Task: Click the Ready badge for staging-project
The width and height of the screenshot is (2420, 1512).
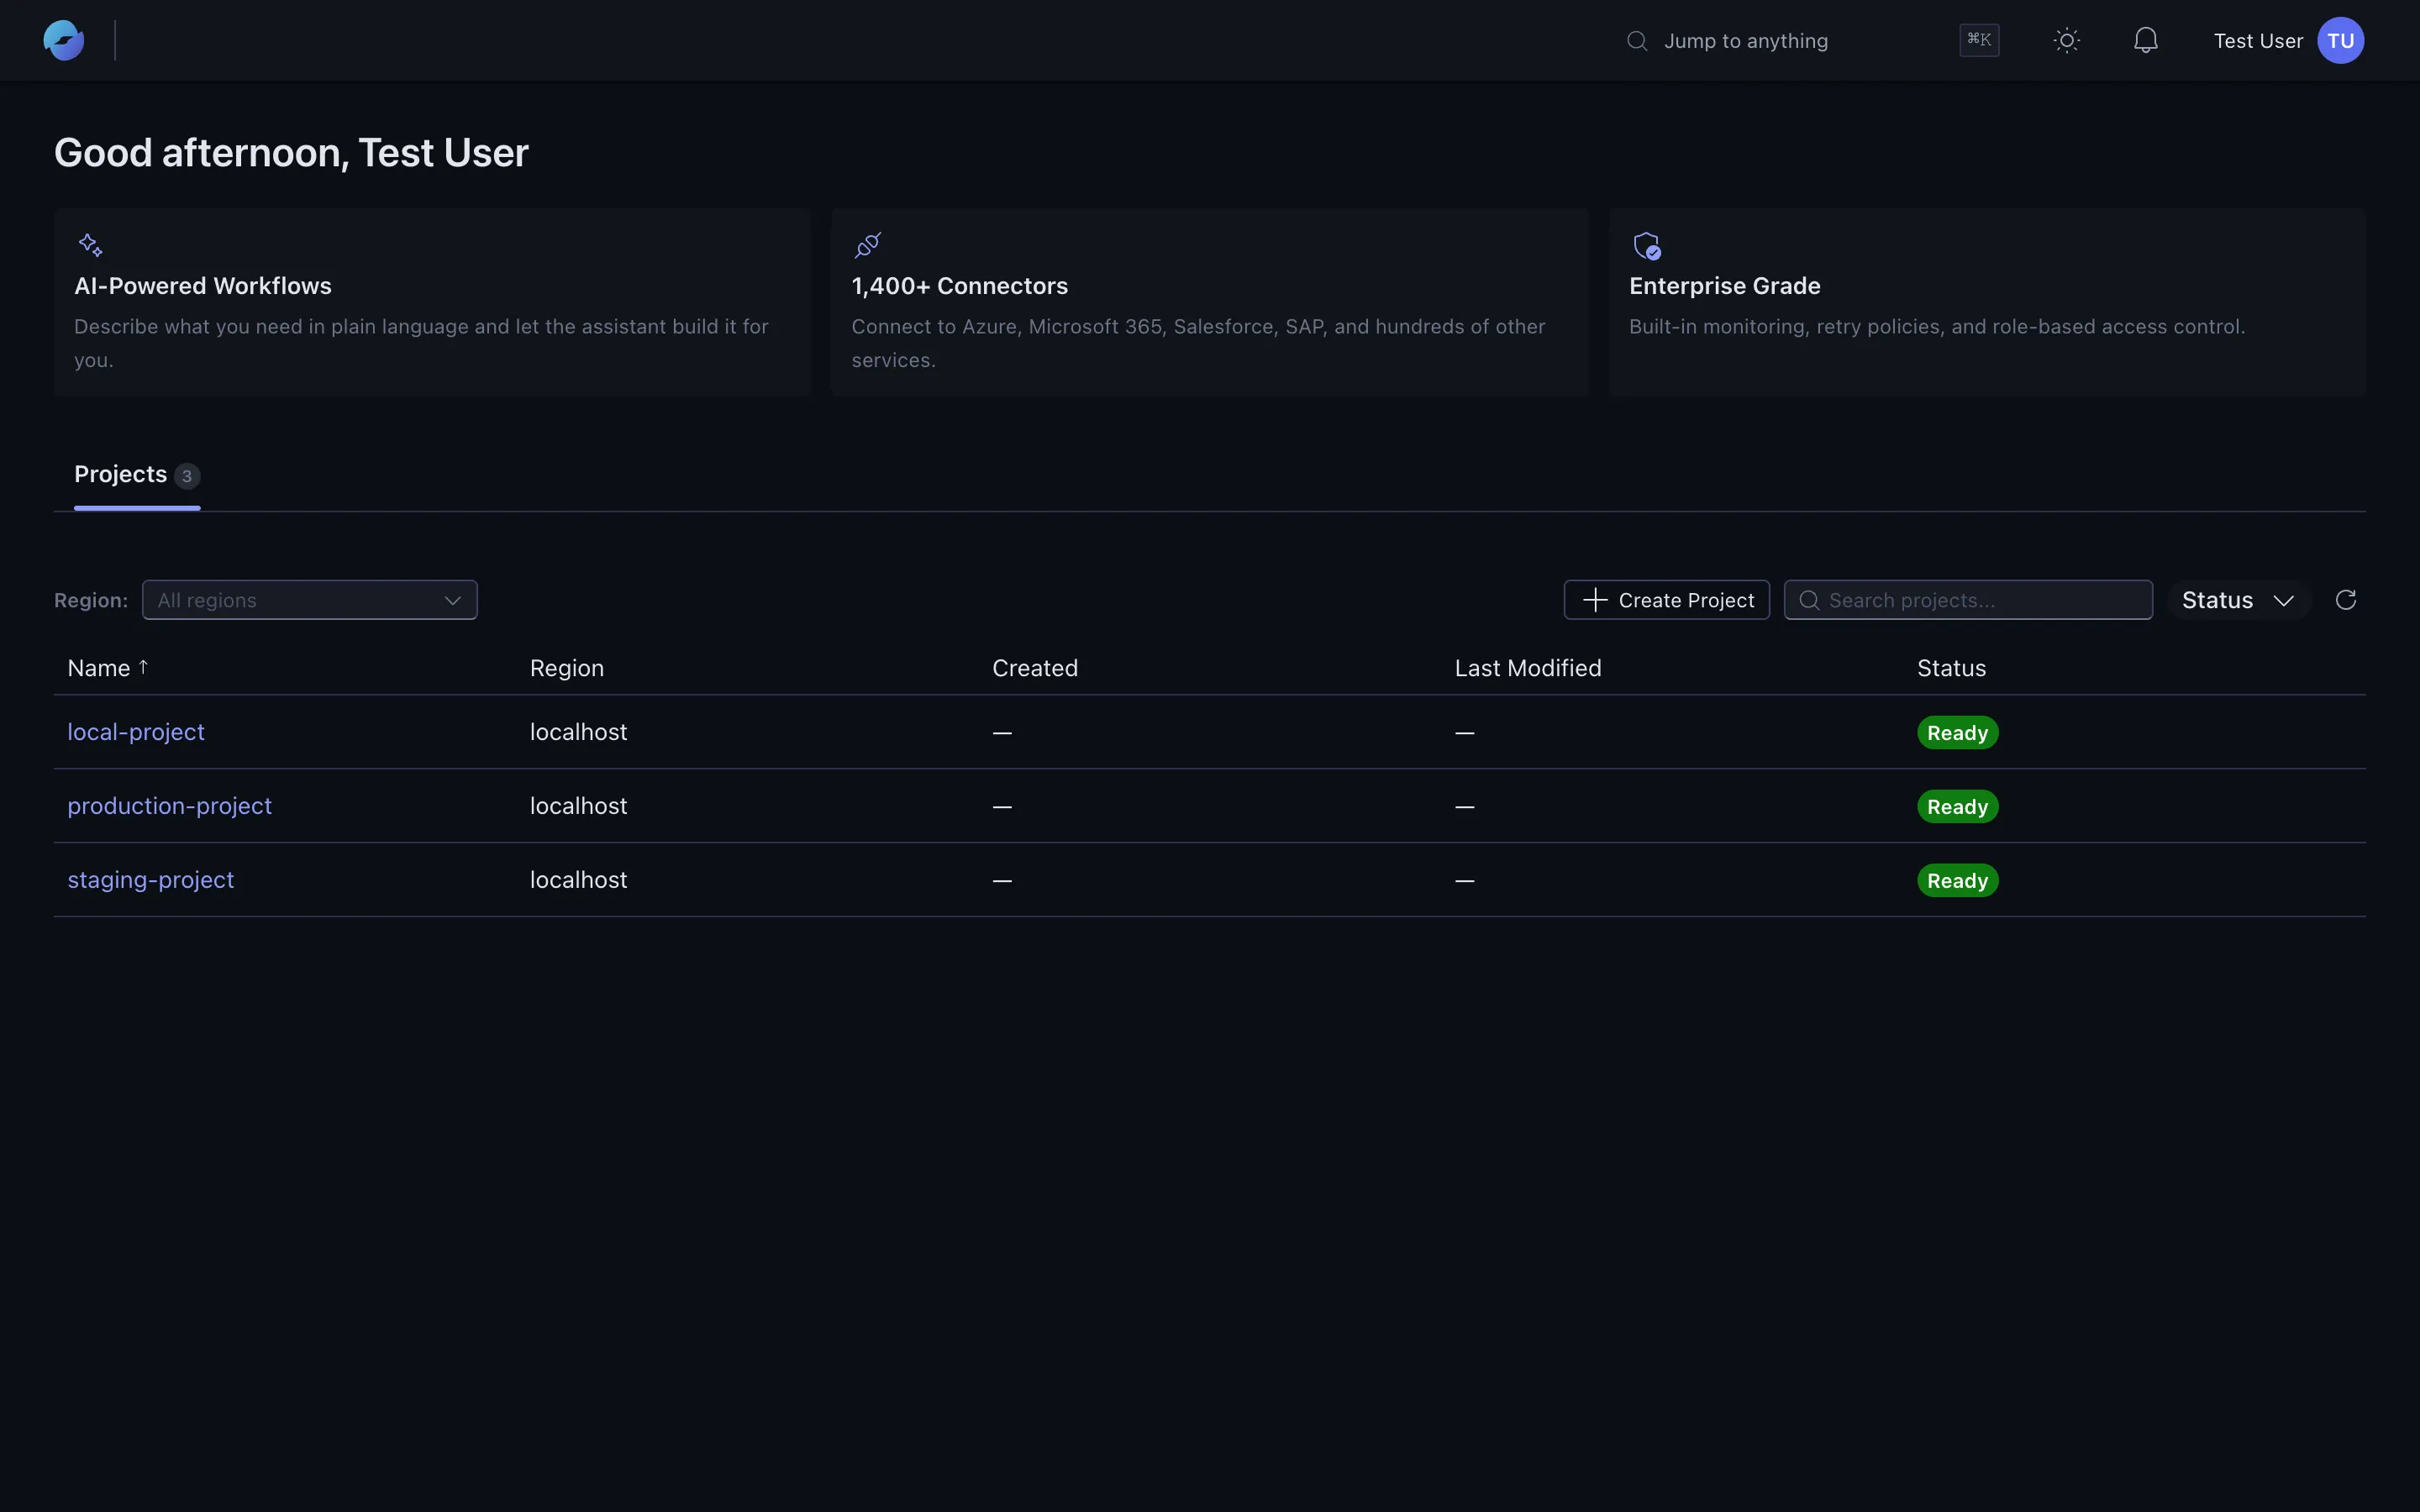Action: tap(1957, 881)
